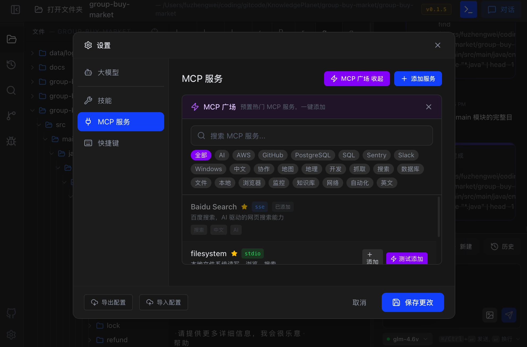Click the image attach icon
The image size is (527, 347).
tap(490, 315)
